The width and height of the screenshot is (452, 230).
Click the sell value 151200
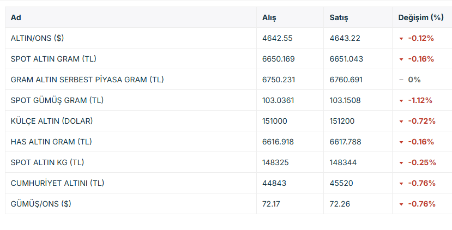(x=342, y=121)
